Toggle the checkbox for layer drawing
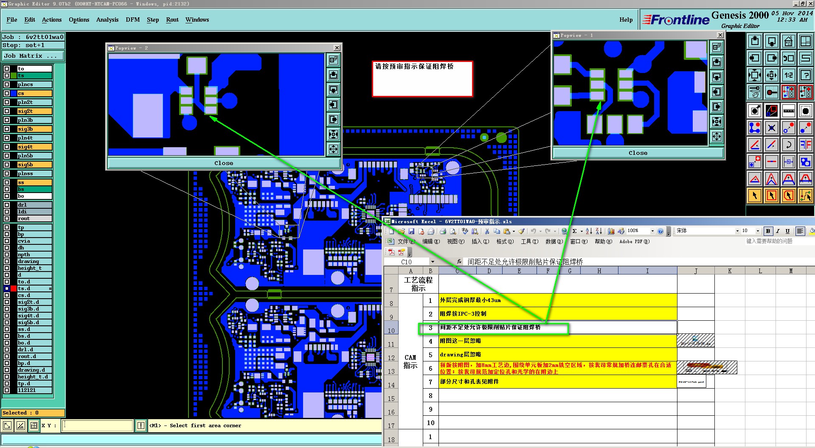815x448 pixels. tap(7, 261)
